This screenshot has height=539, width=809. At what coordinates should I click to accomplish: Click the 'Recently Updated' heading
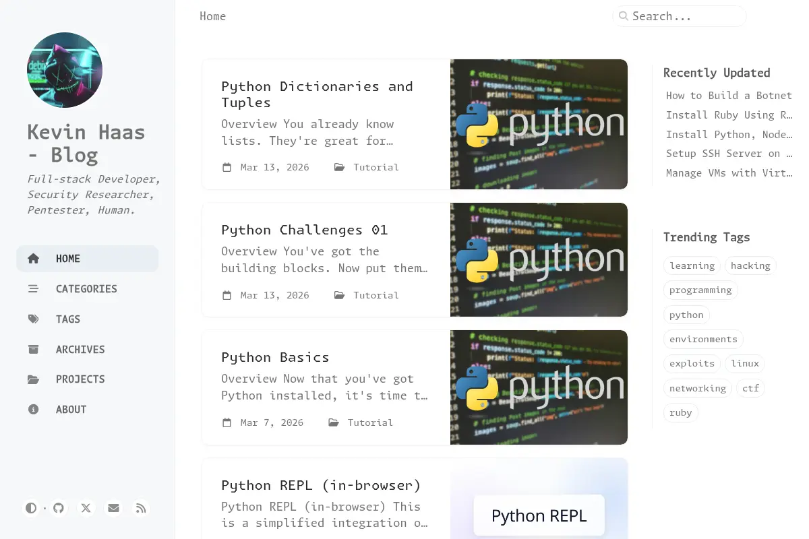click(717, 73)
